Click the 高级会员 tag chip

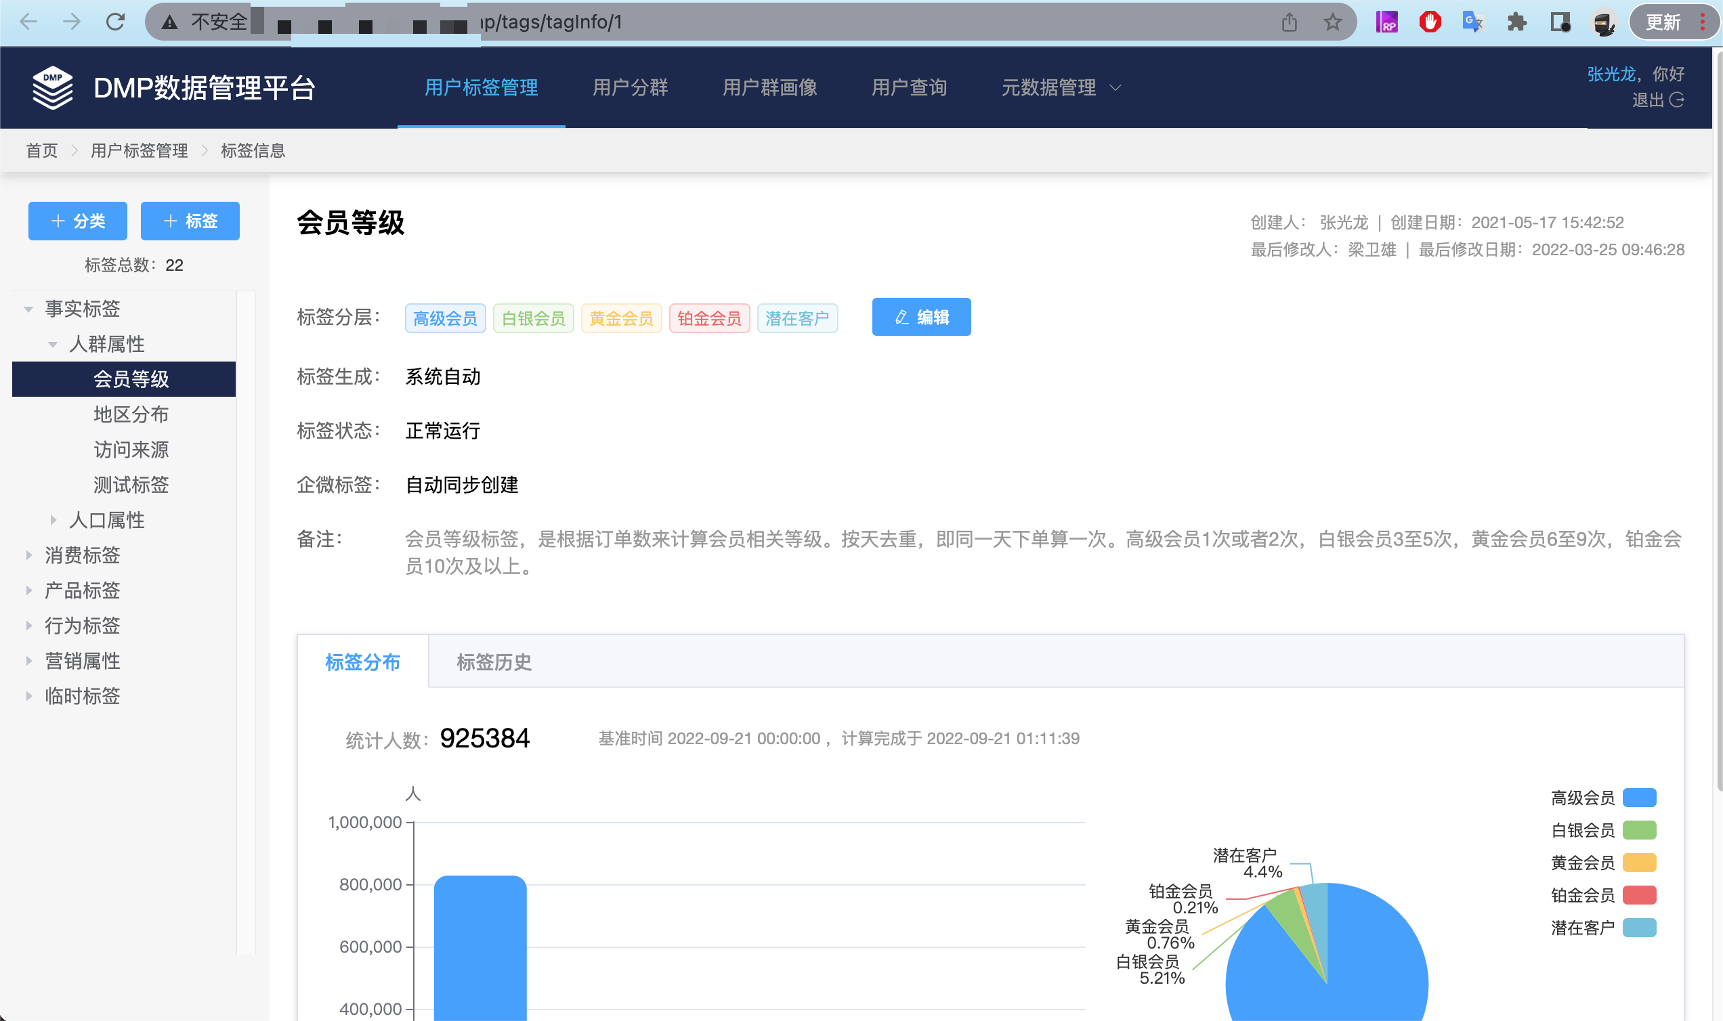click(445, 318)
